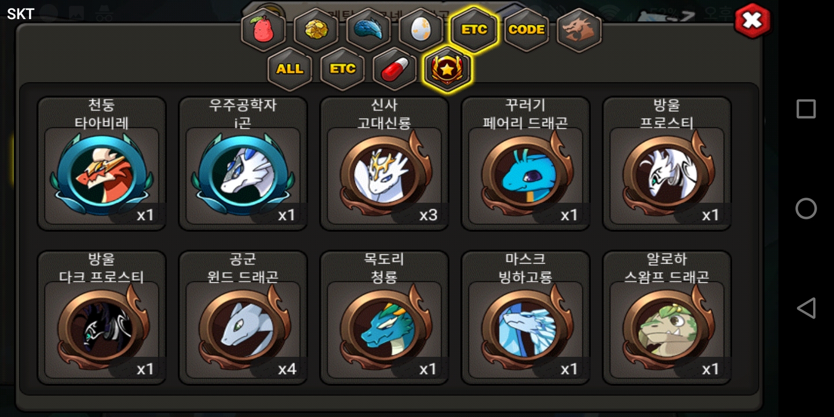The height and width of the screenshot is (417, 834).
Task: Close the inventory with the red X
Action: 752,21
